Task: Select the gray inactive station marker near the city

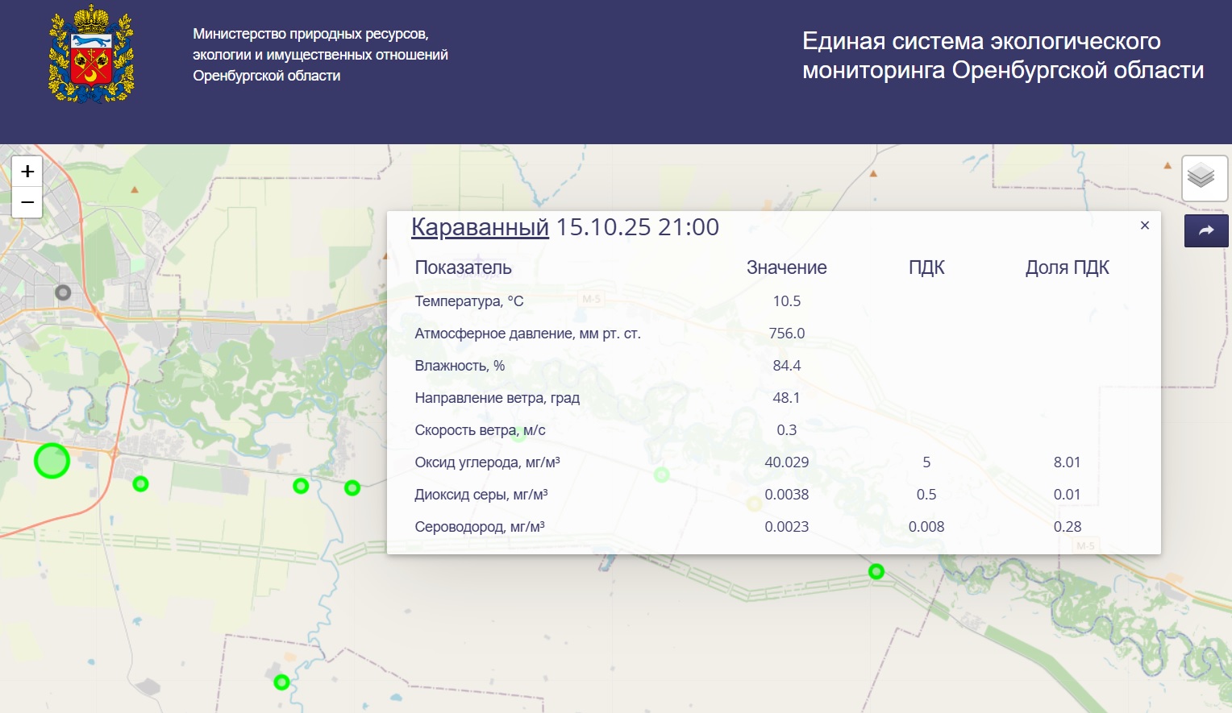Action: (x=63, y=293)
